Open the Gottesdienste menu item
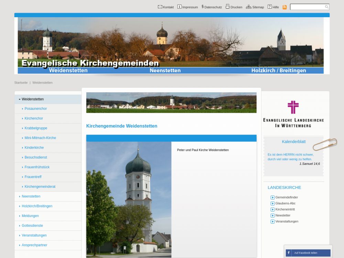The width and height of the screenshot is (344, 258). 32,226
